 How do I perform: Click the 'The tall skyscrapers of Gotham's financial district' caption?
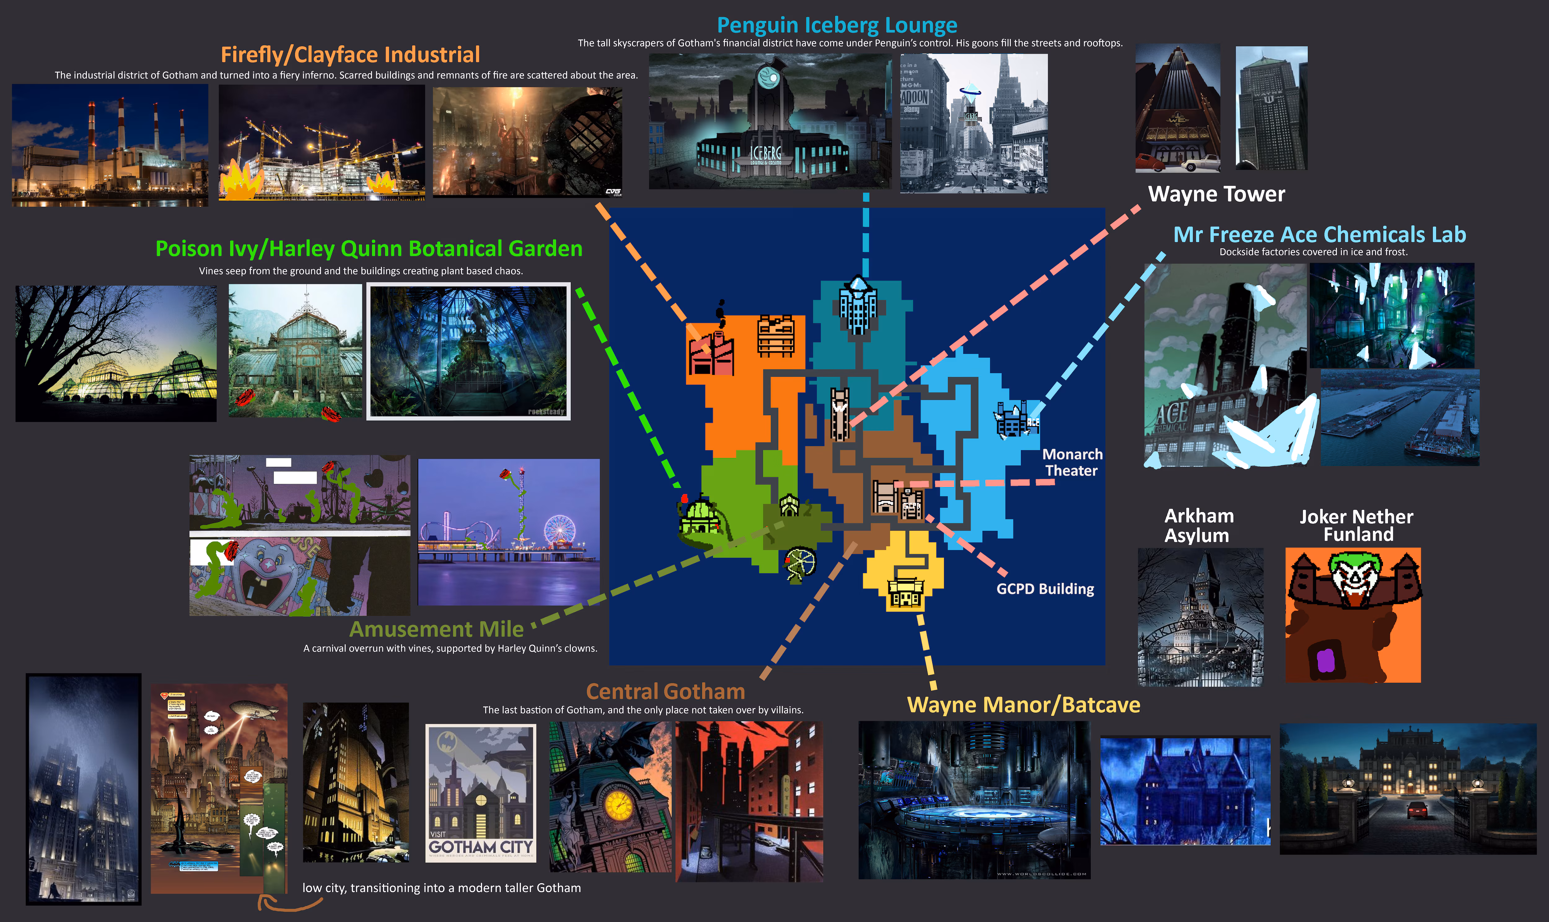[850, 43]
